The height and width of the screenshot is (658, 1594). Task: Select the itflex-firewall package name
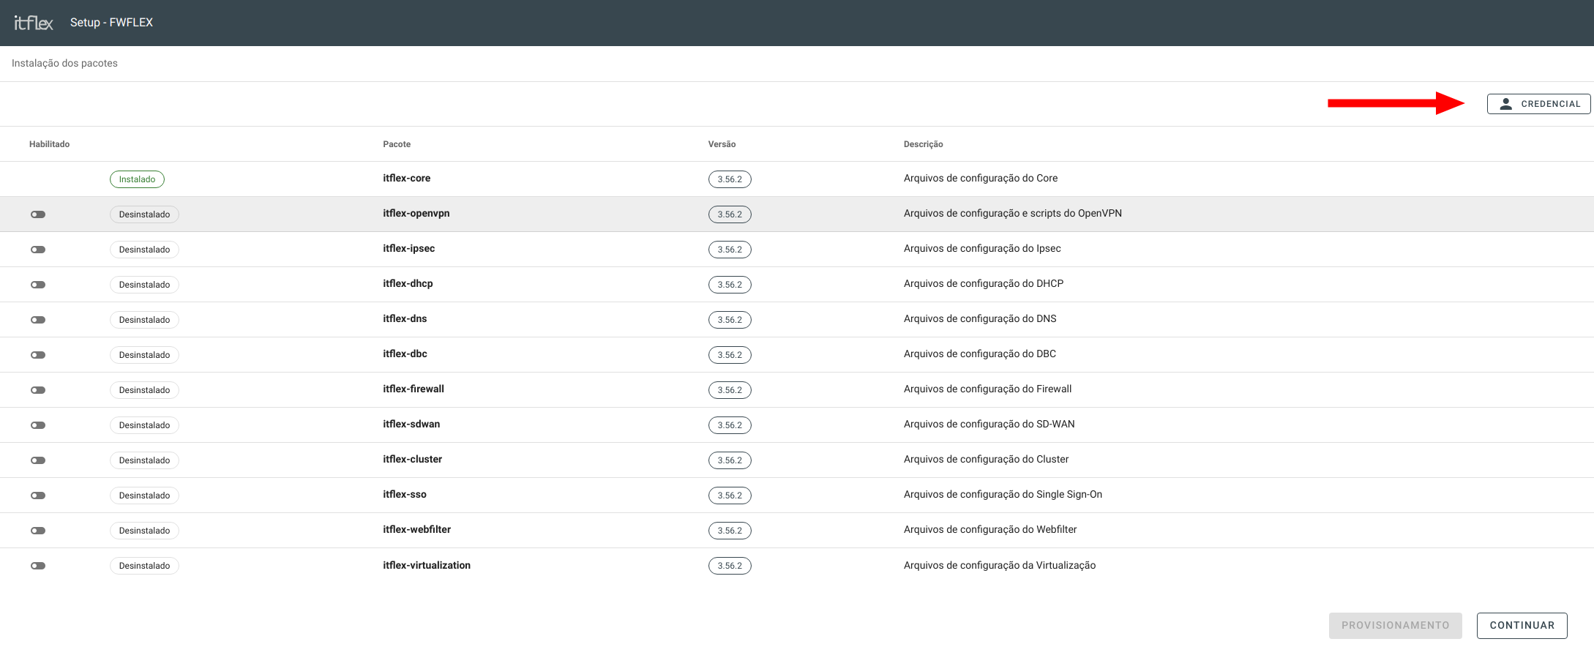point(414,389)
